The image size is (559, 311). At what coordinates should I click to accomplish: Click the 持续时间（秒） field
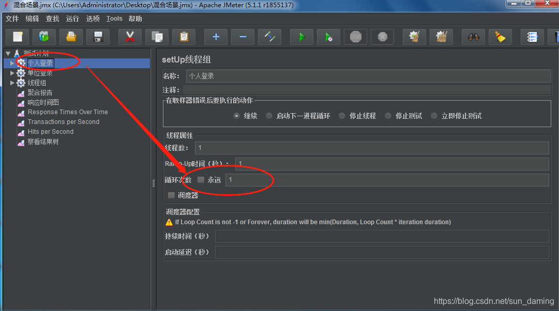coord(382,236)
